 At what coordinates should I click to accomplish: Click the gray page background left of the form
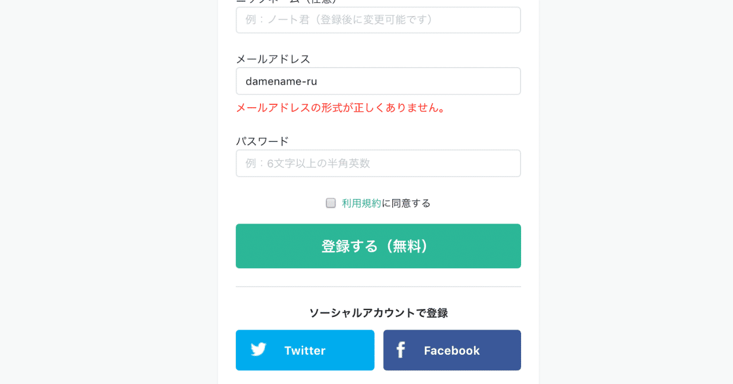(x=109, y=192)
